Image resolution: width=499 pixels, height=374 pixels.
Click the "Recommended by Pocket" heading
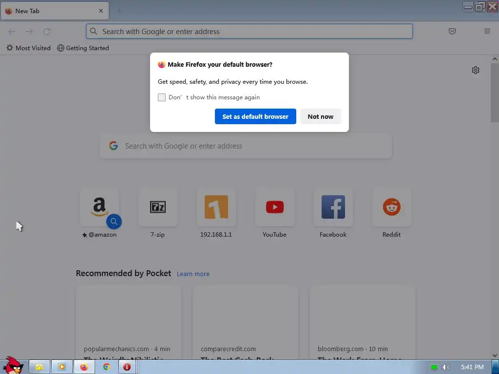[x=123, y=273]
